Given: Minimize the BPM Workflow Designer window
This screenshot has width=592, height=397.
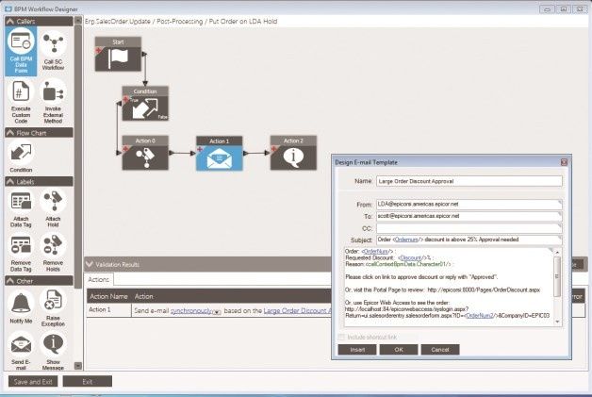Looking at the screenshot, I should [x=547, y=9].
